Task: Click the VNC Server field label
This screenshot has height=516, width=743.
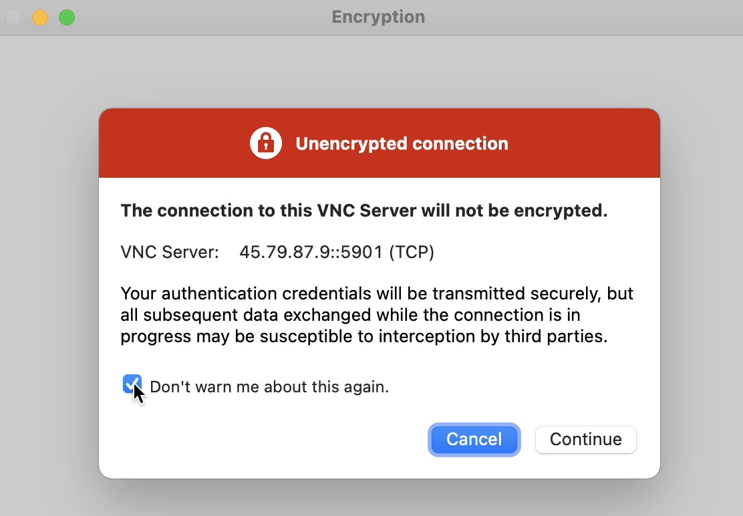Action: (170, 252)
